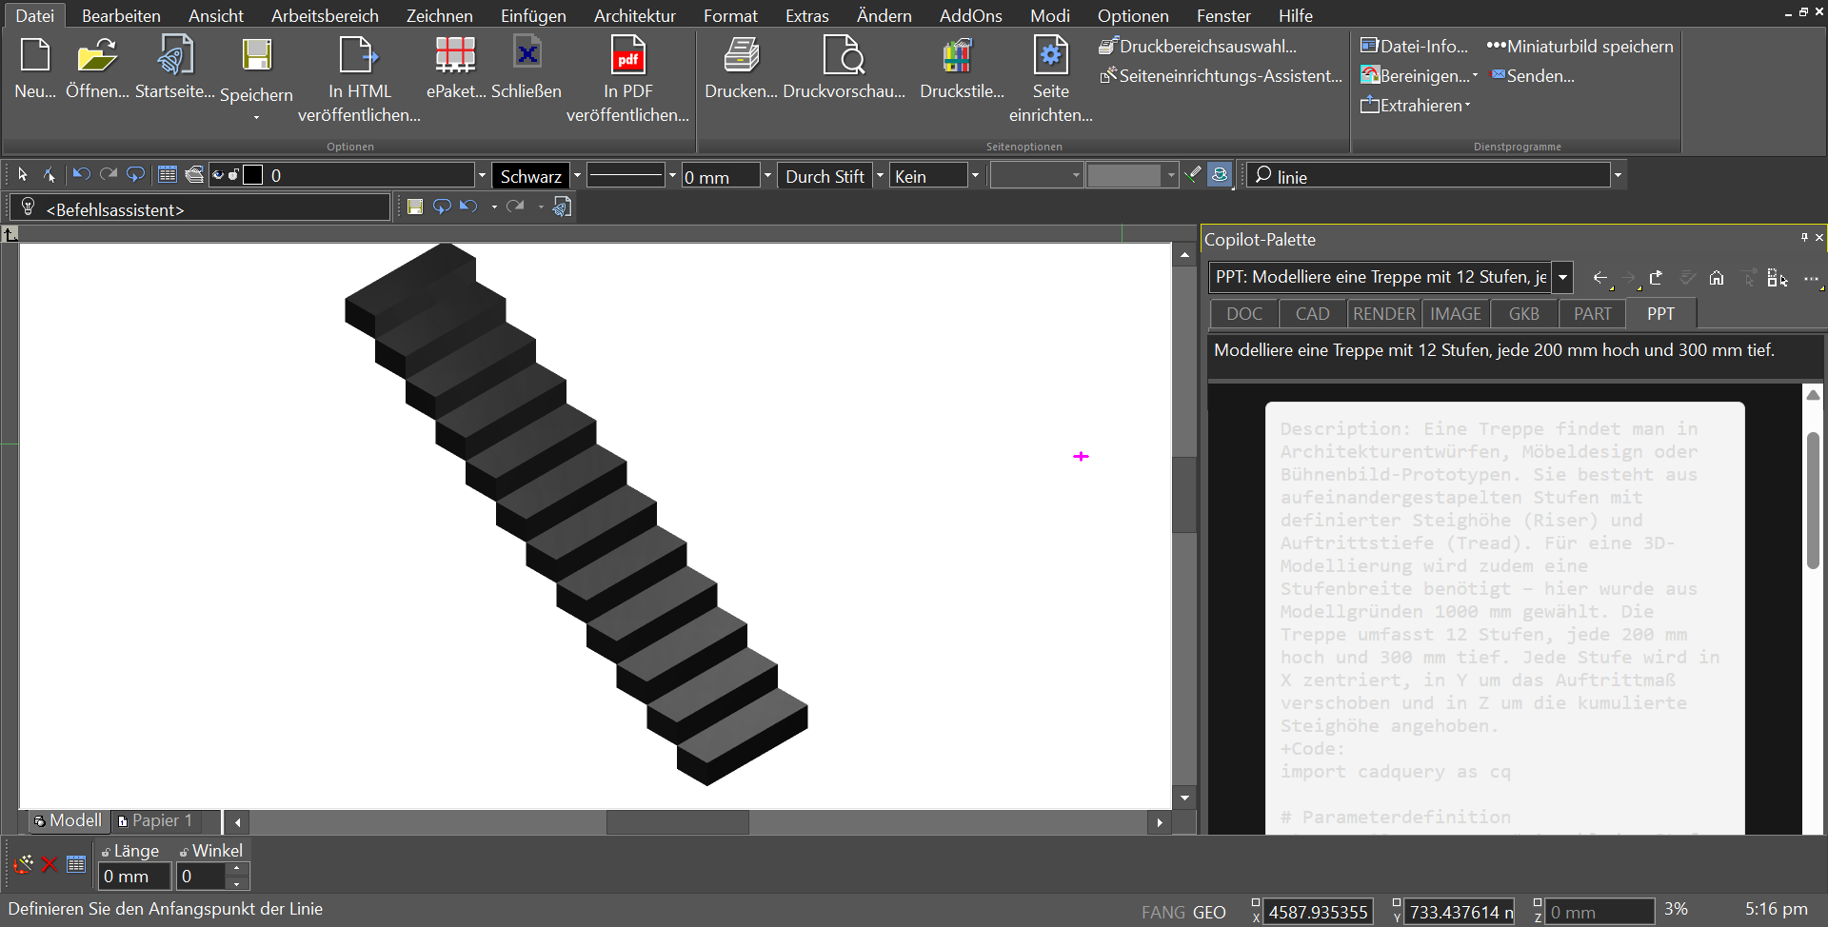
Task: Open the line width 0 mm dropdown
Action: (x=767, y=175)
